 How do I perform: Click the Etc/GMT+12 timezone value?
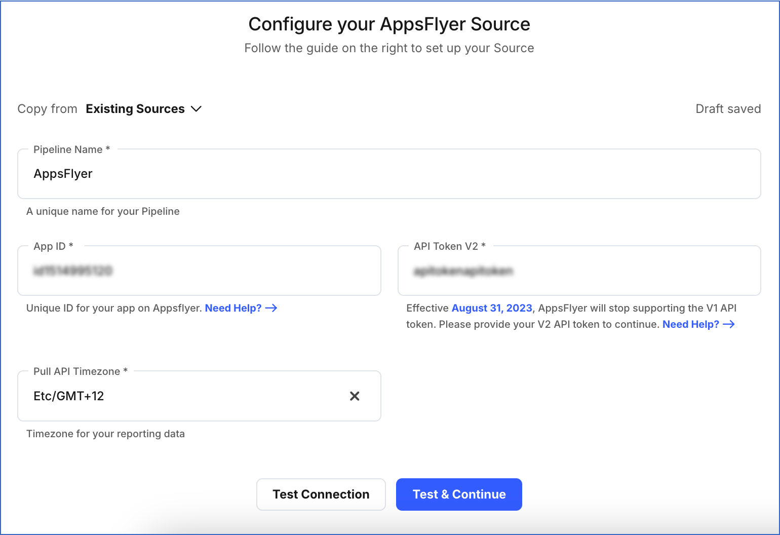(x=69, y=396)
